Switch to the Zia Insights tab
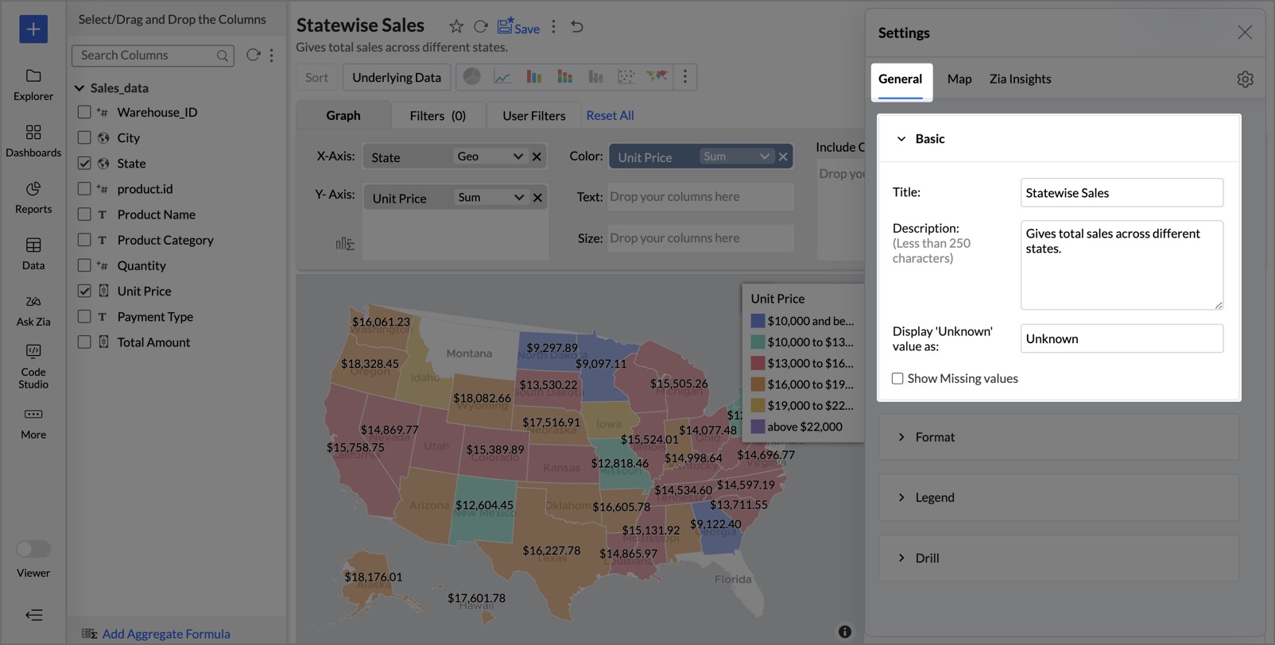This screenshot has width=1275, height=645. click(1020, 79)
